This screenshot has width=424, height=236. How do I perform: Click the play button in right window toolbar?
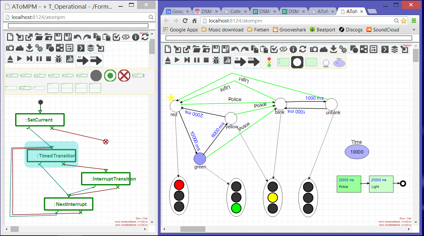point(177,60)
